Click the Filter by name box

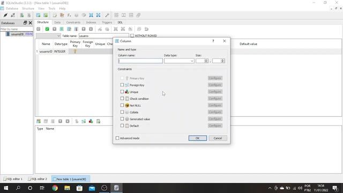click(17, 29)
